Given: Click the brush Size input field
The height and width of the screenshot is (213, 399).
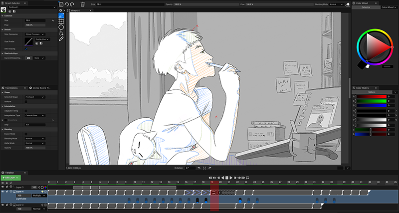Looking at the screenshot, I should [x=34, y=20].
